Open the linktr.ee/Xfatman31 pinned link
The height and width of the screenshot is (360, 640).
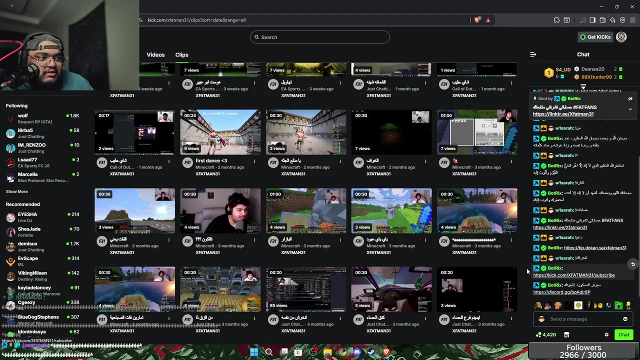tap(563, 114)
